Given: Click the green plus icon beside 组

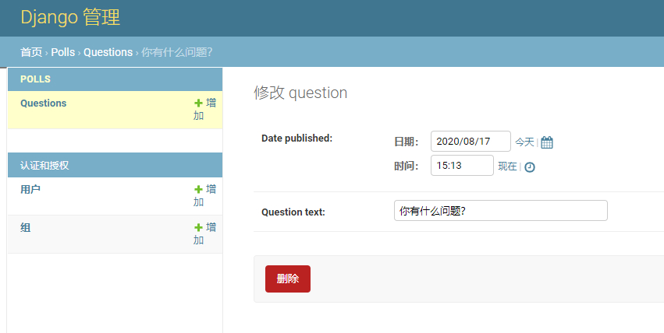Looking at the screenshot, I should (x=198, y=227).
